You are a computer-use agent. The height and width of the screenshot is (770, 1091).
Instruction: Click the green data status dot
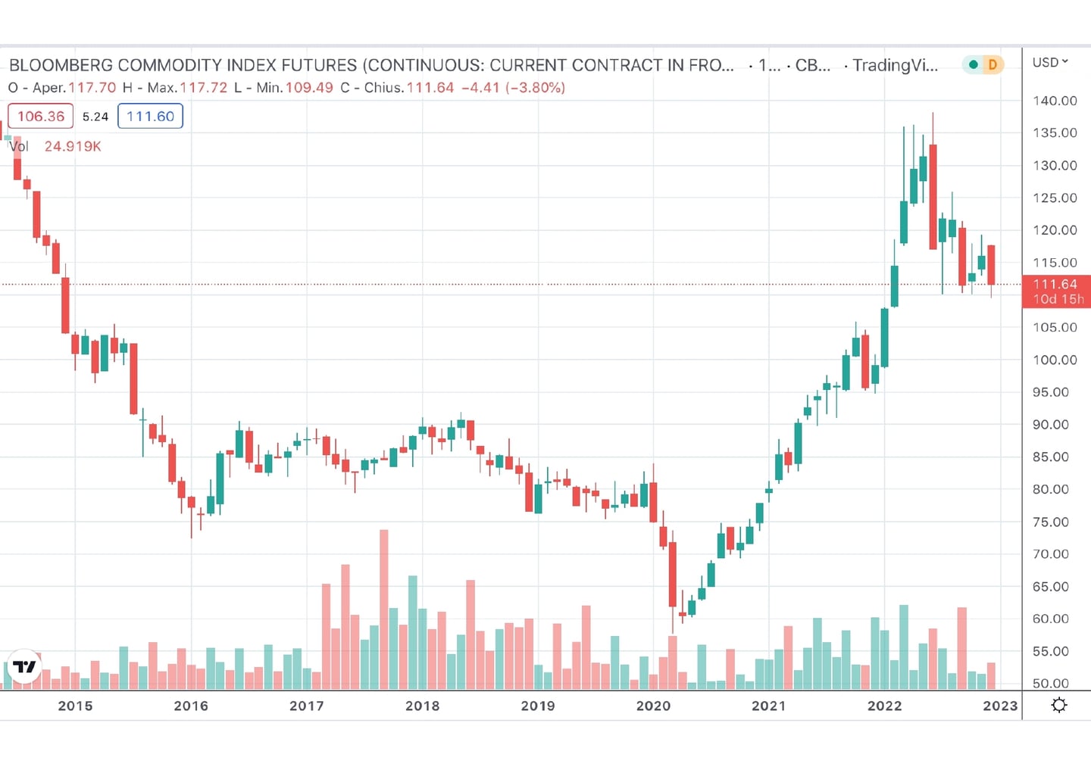974,65
